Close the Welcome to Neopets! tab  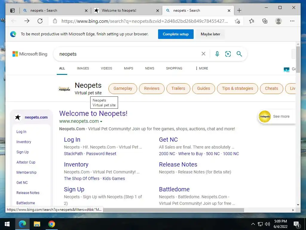click(x=157, y=11)
